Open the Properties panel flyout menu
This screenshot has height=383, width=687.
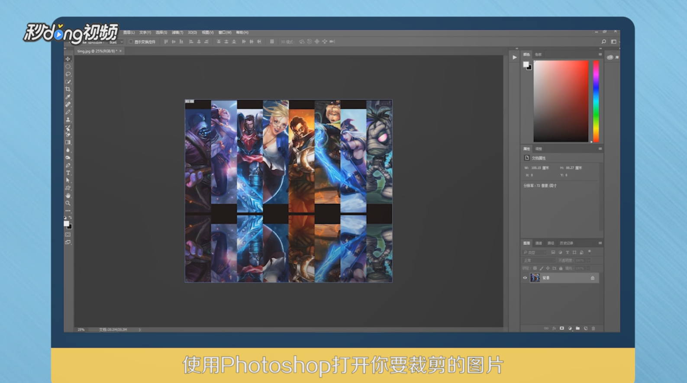(600, 148)
